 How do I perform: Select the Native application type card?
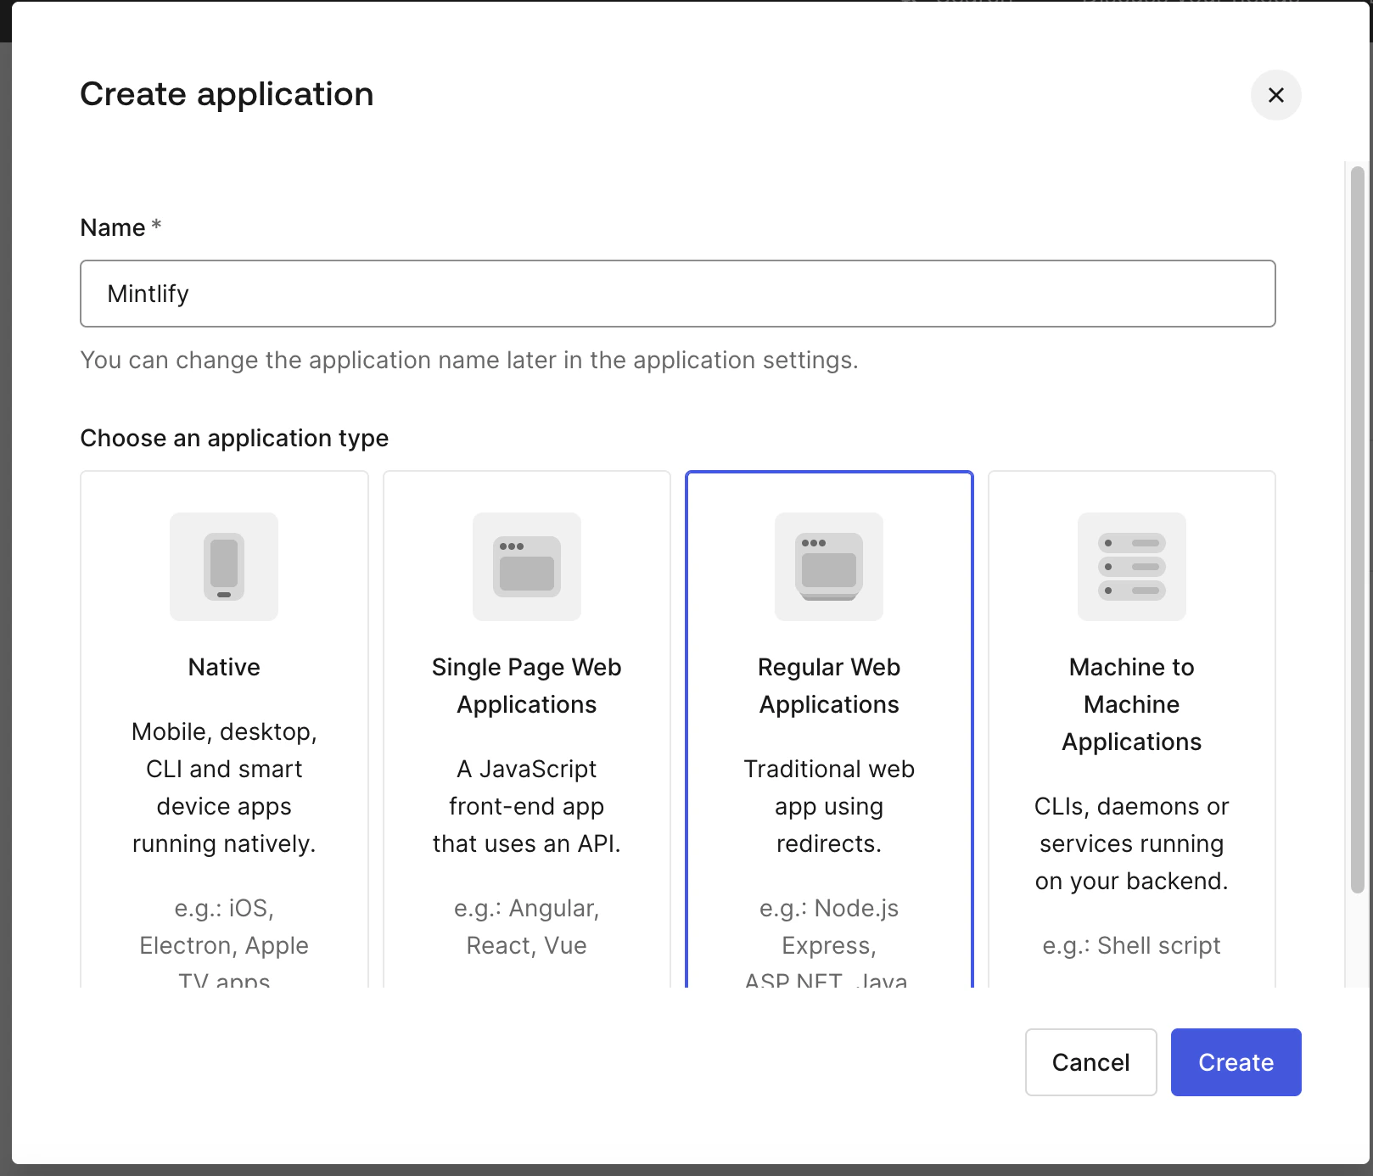click(223, 730)
